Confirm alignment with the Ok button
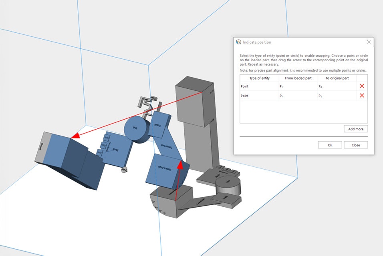The image size is (383, 256). (x=330, y=145)
